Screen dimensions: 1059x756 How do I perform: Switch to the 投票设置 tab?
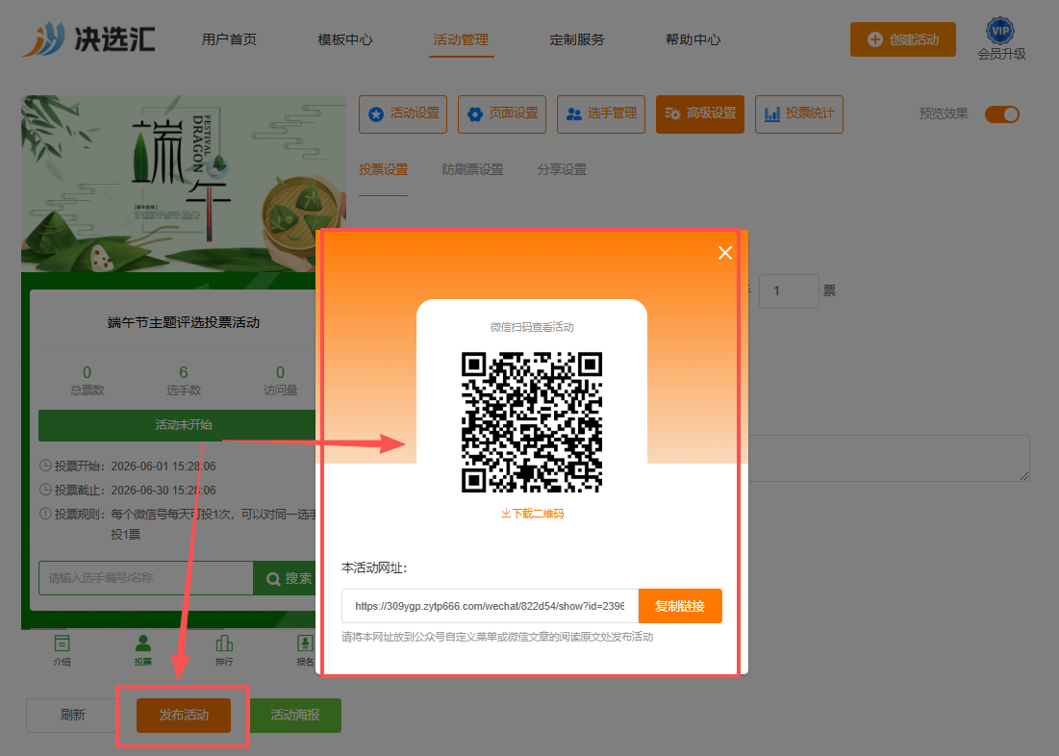[x=383, y=169]
